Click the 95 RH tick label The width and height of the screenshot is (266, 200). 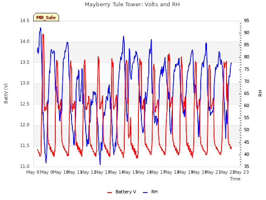click(x=246, y=20)
